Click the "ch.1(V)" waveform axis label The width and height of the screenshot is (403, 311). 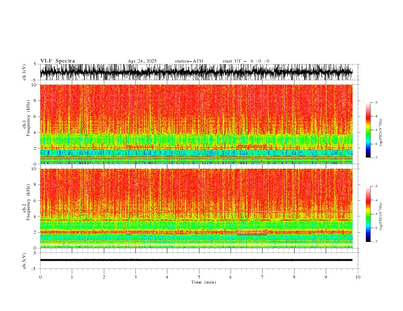click(24, 72)
